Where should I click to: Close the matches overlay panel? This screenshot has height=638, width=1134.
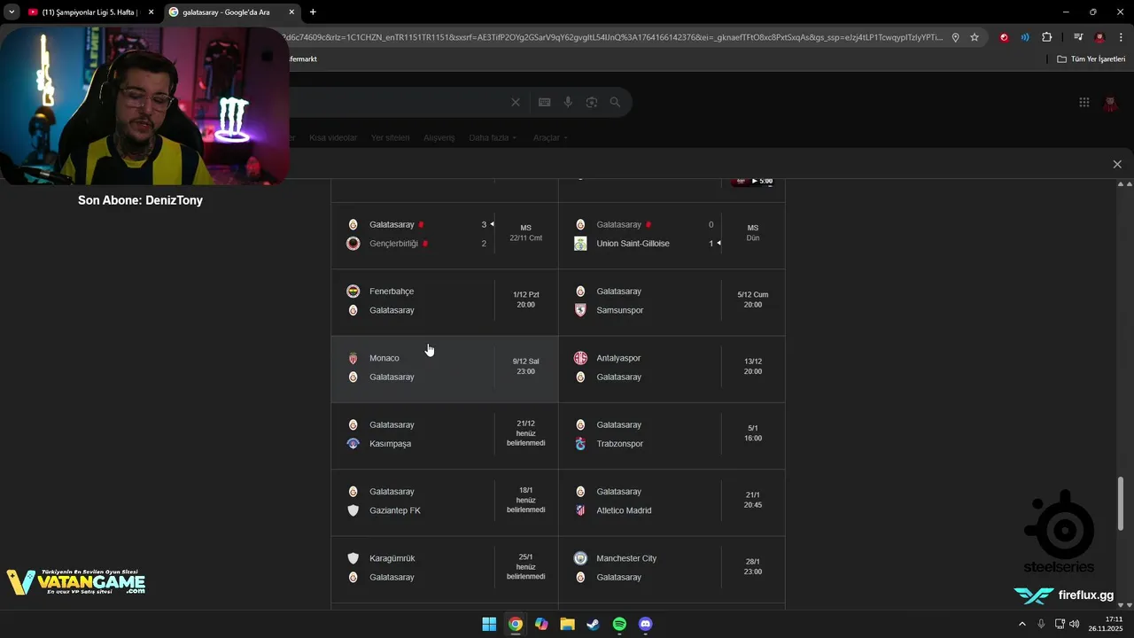(x=1117, y=164)
